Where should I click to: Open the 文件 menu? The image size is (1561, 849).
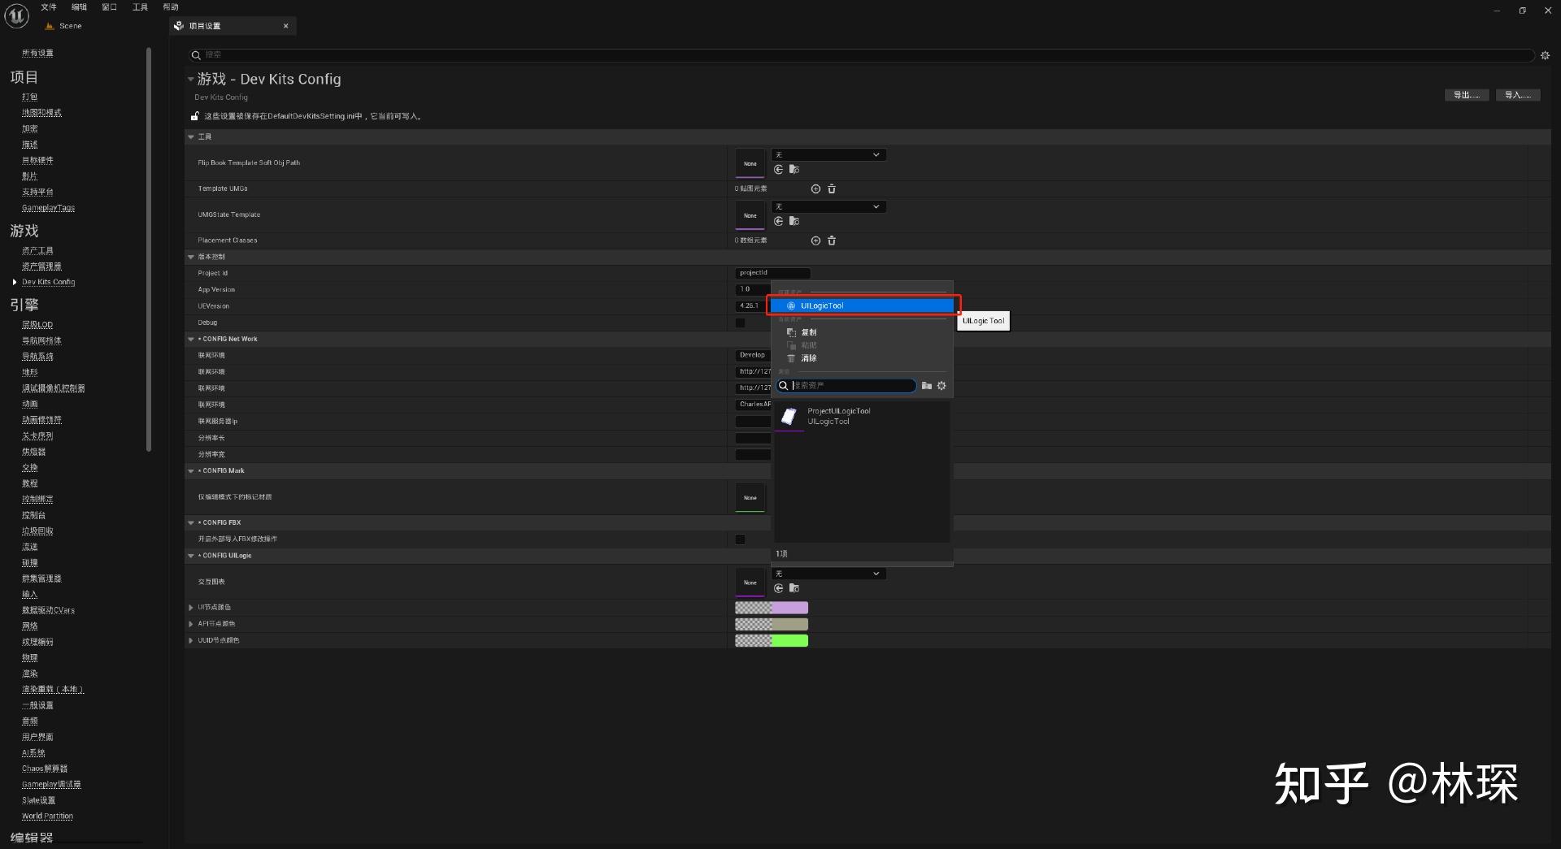[48, 6]
